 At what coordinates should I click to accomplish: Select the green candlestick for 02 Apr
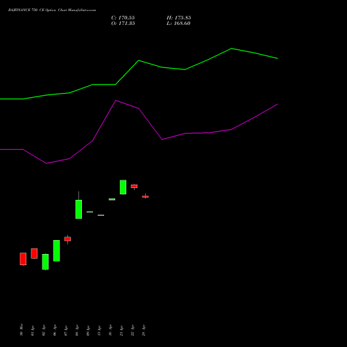45,262
